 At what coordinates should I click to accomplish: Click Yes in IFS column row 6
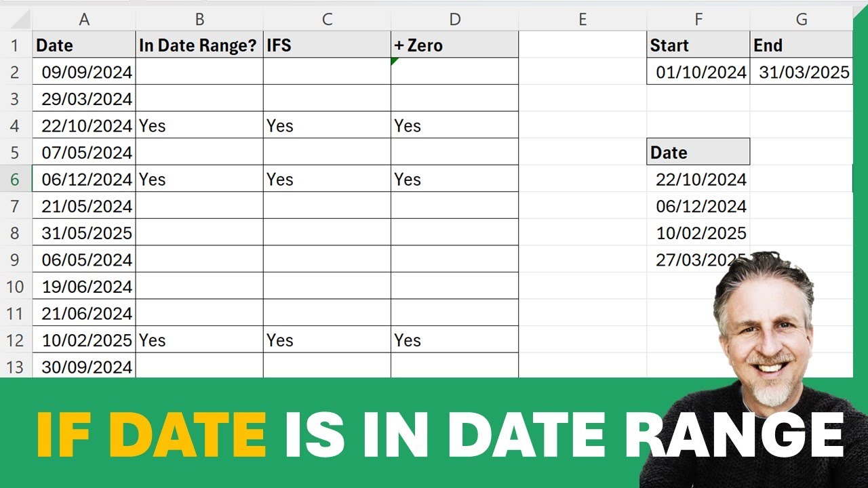pyautogui.click(x=327, y=180)
